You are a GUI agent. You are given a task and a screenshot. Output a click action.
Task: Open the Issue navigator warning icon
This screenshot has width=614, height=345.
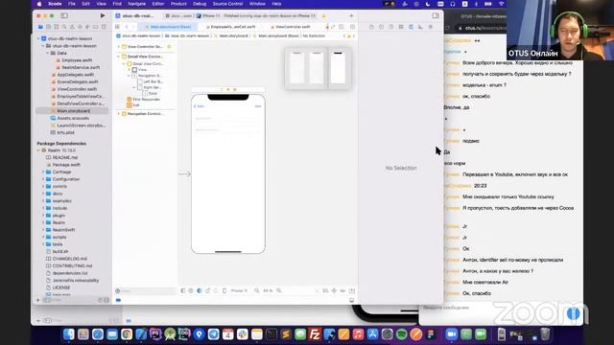click(x=72, y=27)
